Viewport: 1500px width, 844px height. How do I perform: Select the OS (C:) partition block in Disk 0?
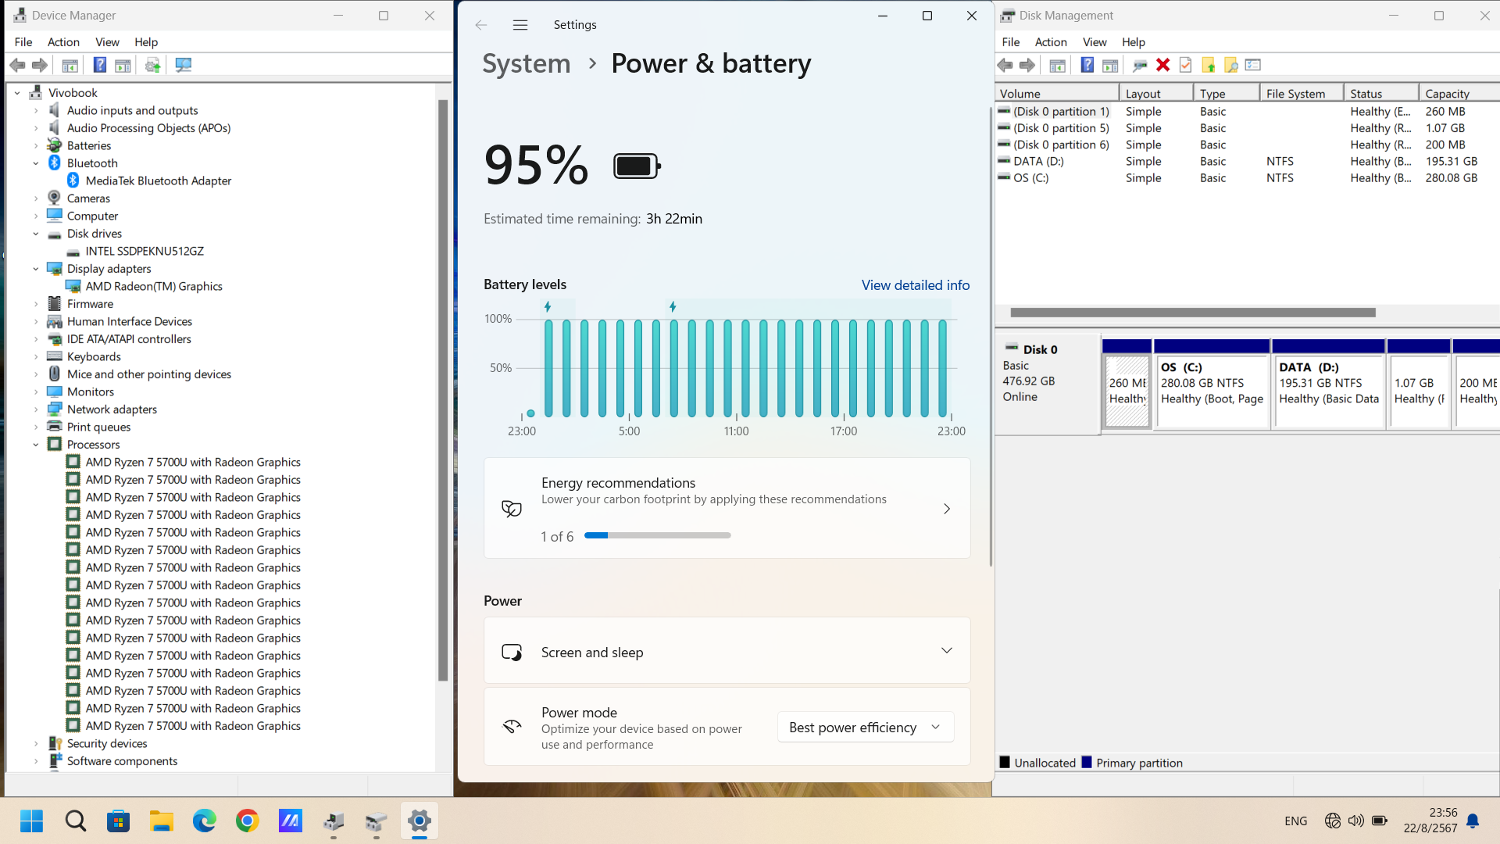pos(1212,391)
